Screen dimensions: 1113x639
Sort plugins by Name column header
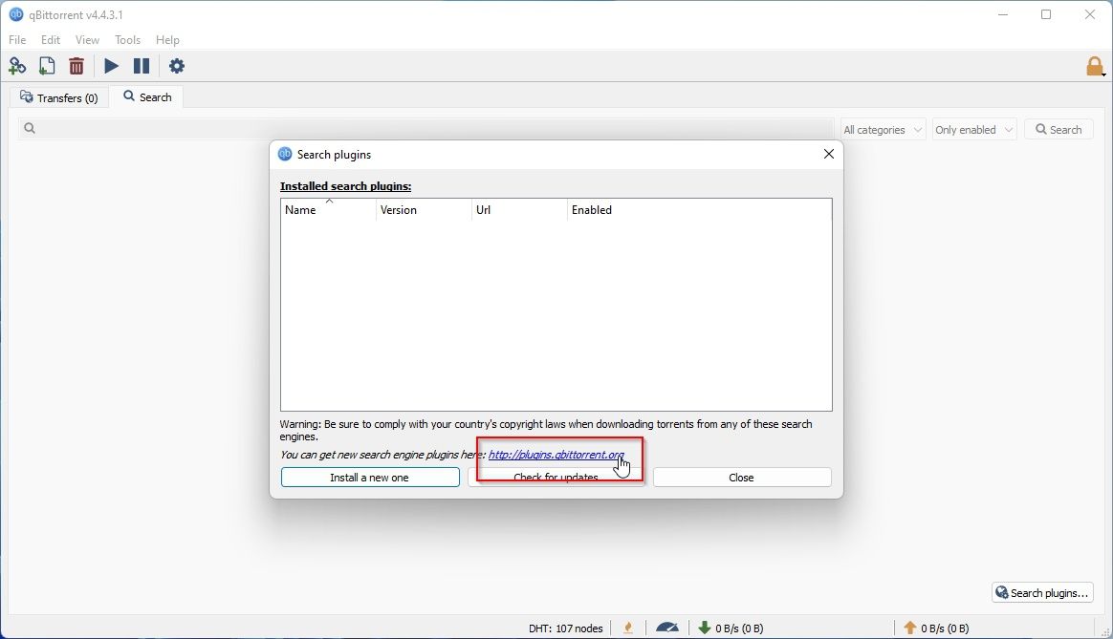pyautogui.click(x=328, y=210)
